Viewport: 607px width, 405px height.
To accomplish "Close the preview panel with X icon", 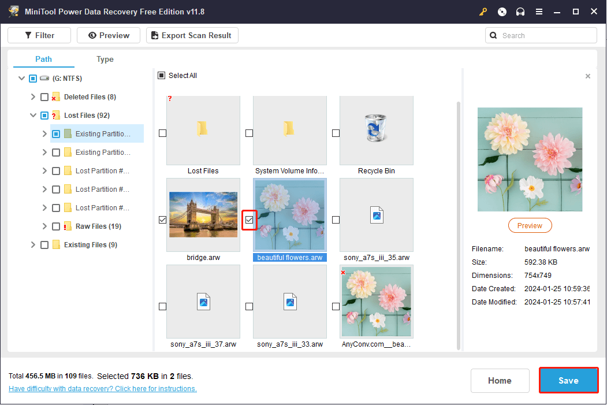I will point(588,76).
